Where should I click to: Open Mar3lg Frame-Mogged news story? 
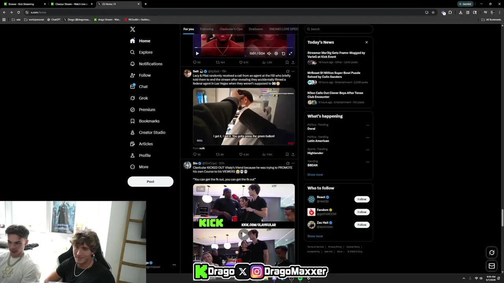[x=338, y=57]
